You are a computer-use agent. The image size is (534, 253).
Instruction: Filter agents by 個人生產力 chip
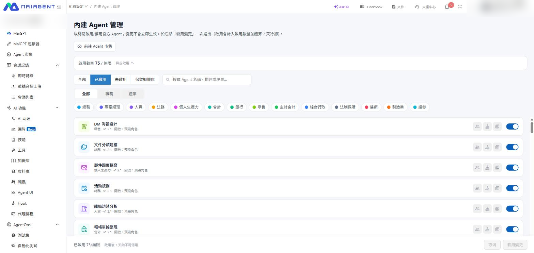pos(186,107)
